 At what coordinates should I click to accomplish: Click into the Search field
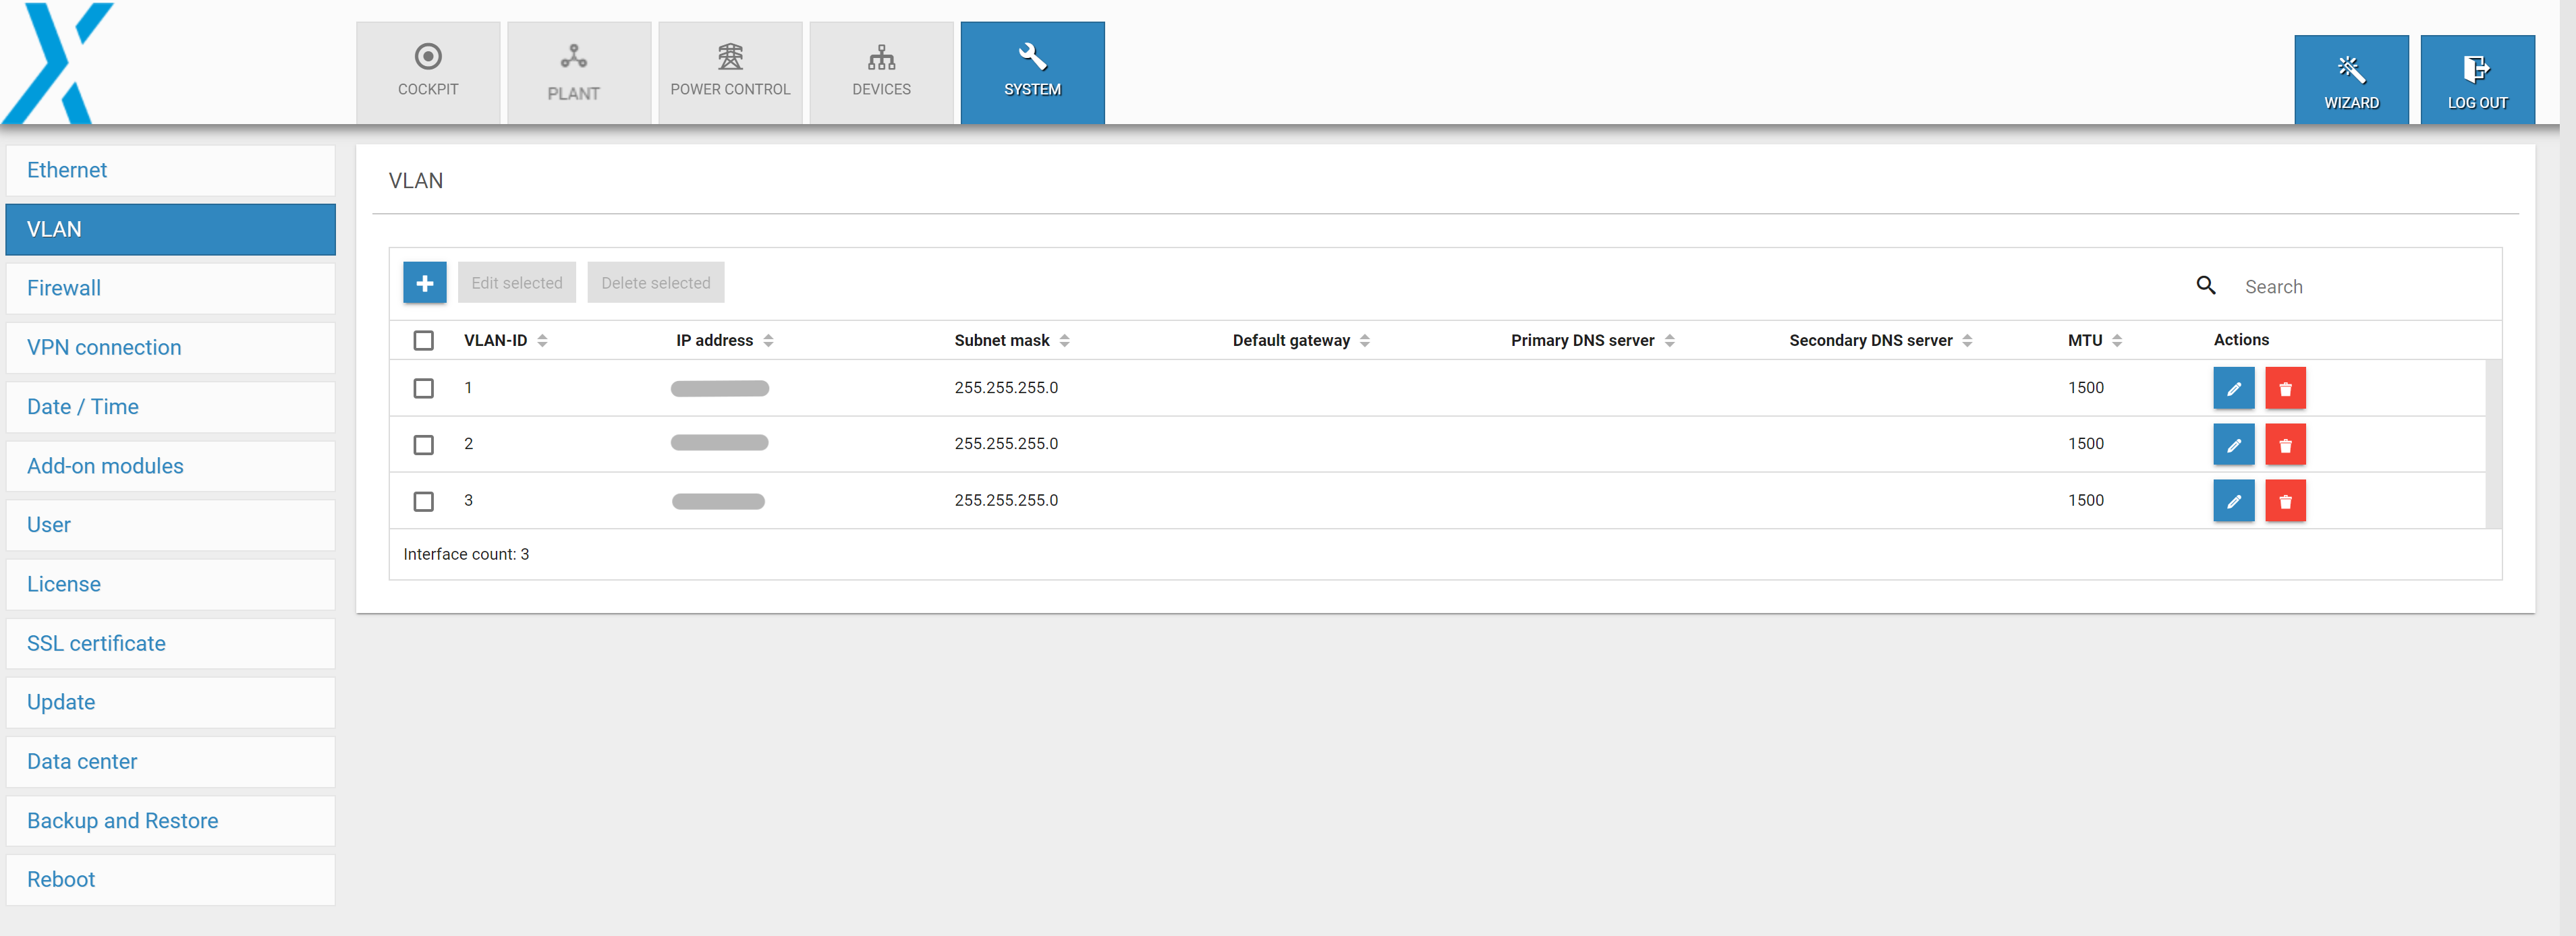(x=2360, y=287)
